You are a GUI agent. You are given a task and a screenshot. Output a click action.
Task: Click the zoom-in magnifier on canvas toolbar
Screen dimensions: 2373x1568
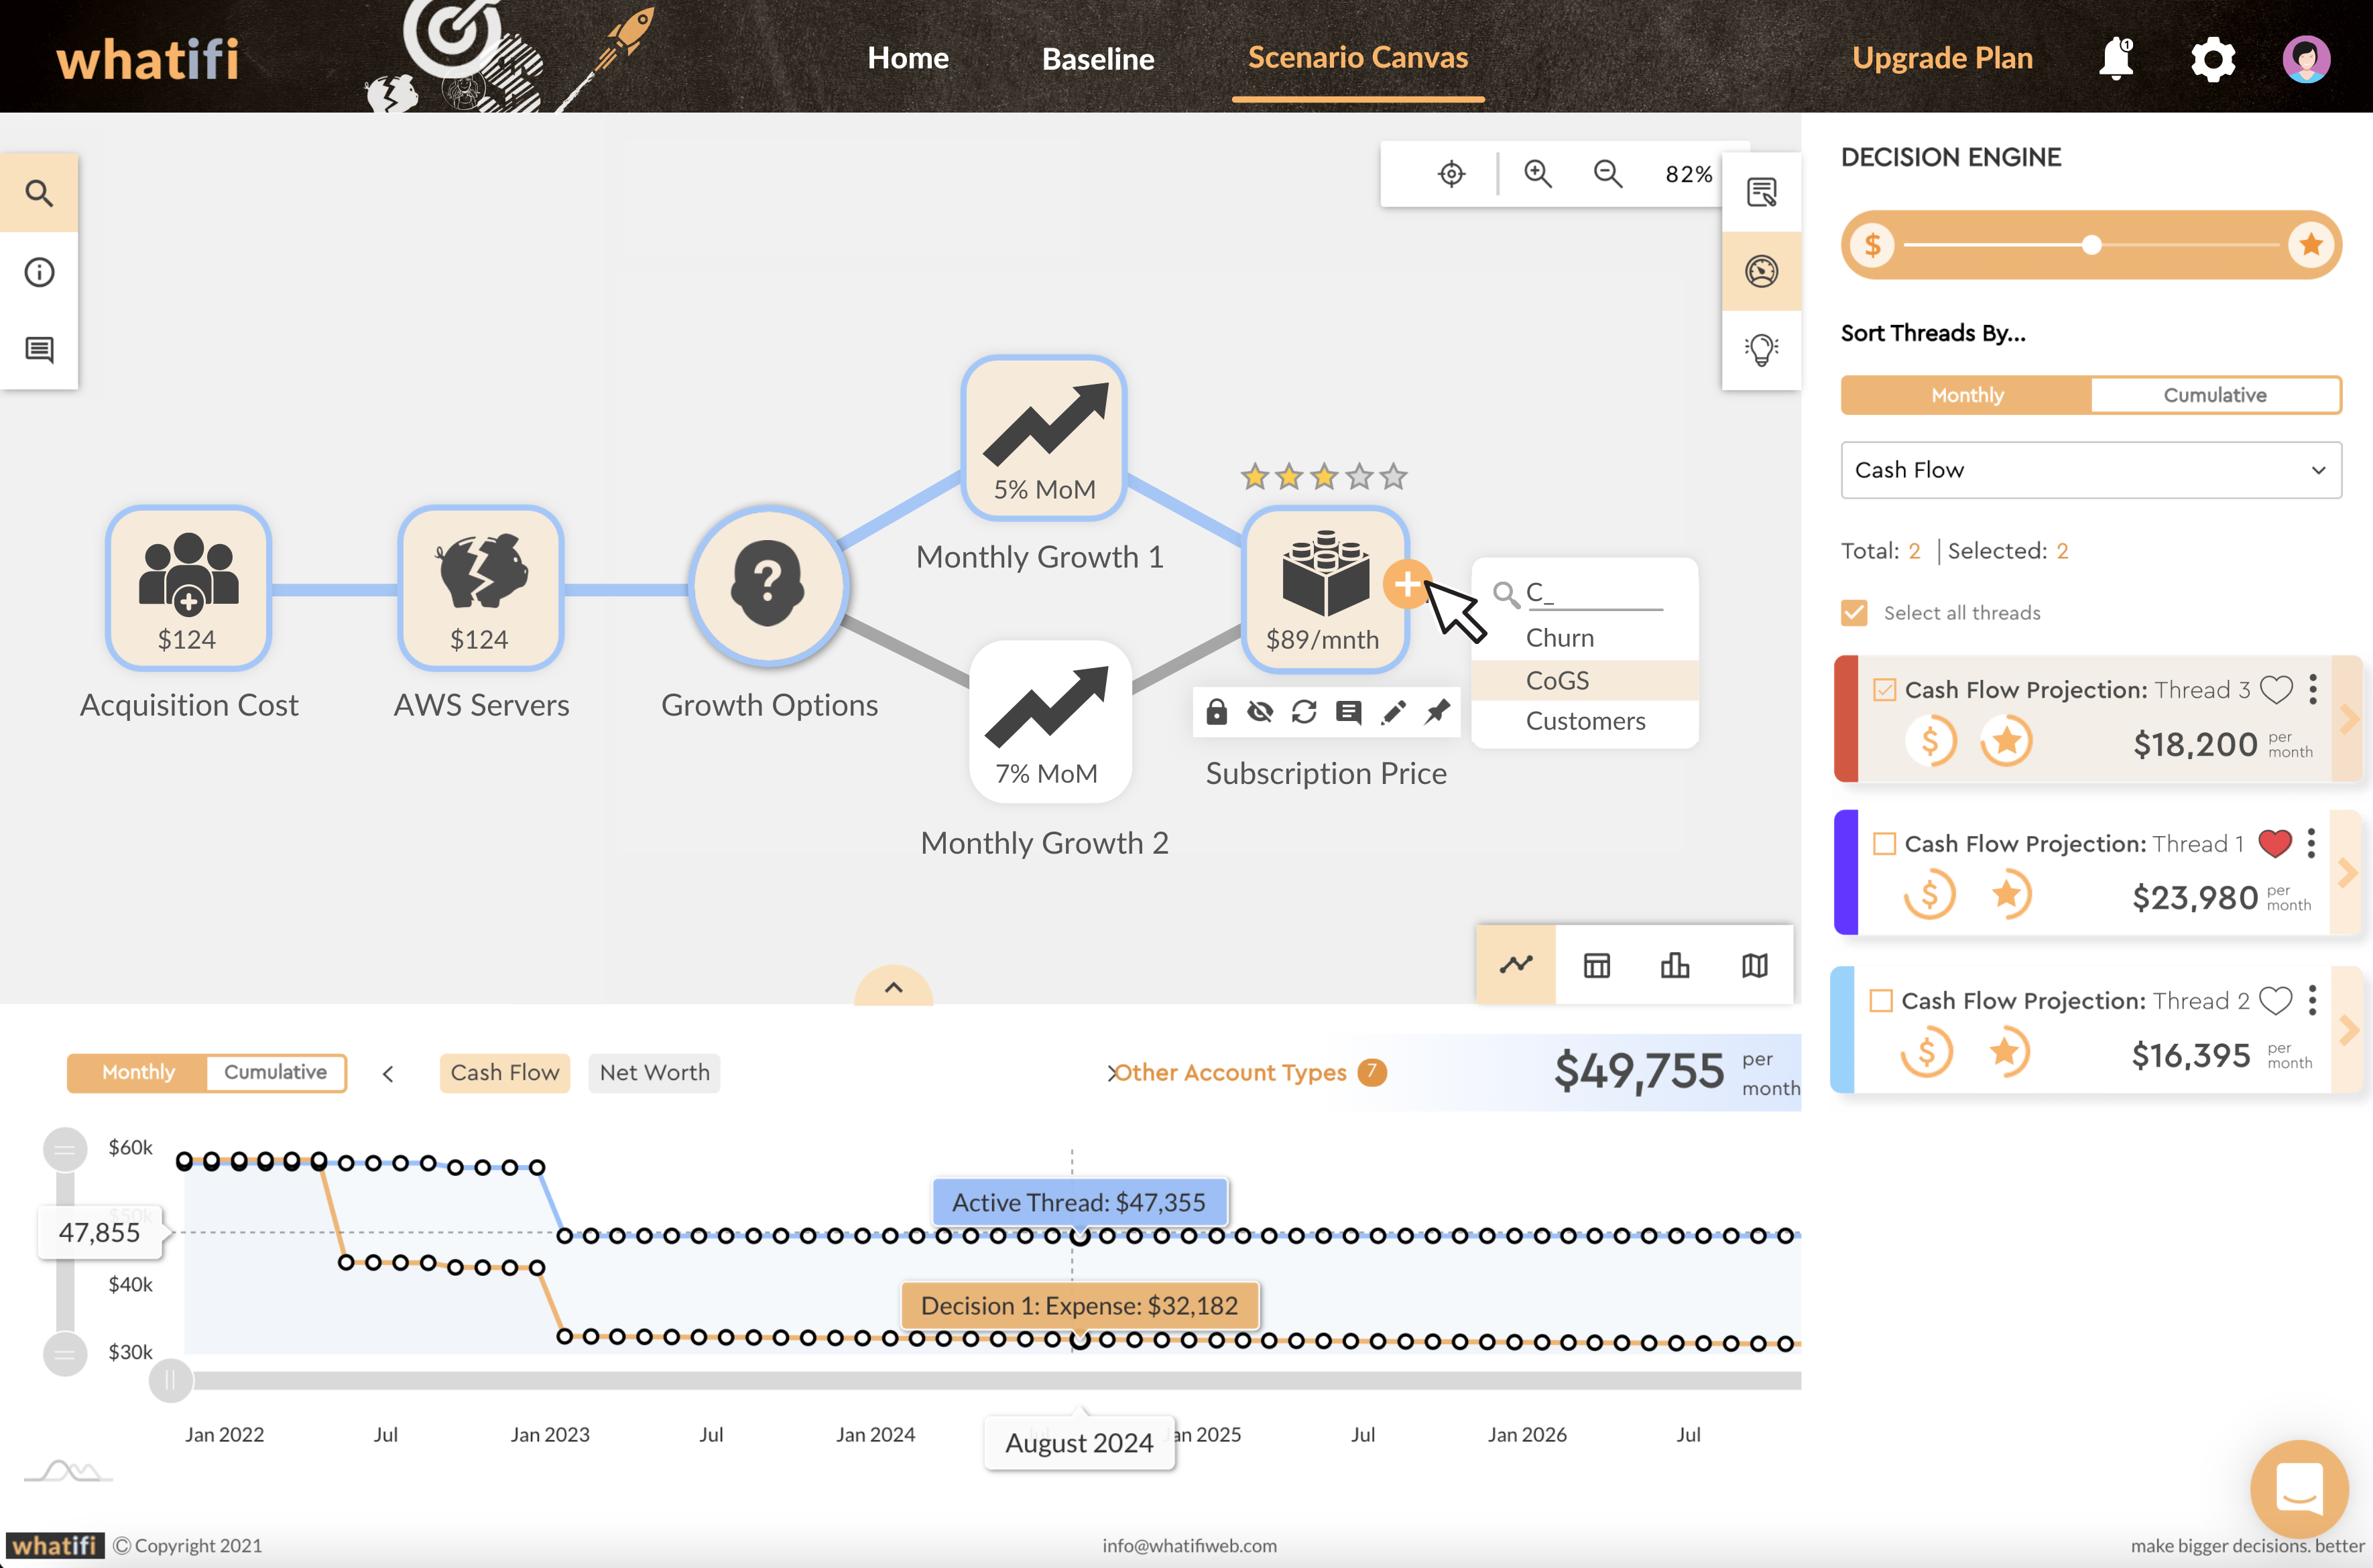[1536, 174]
